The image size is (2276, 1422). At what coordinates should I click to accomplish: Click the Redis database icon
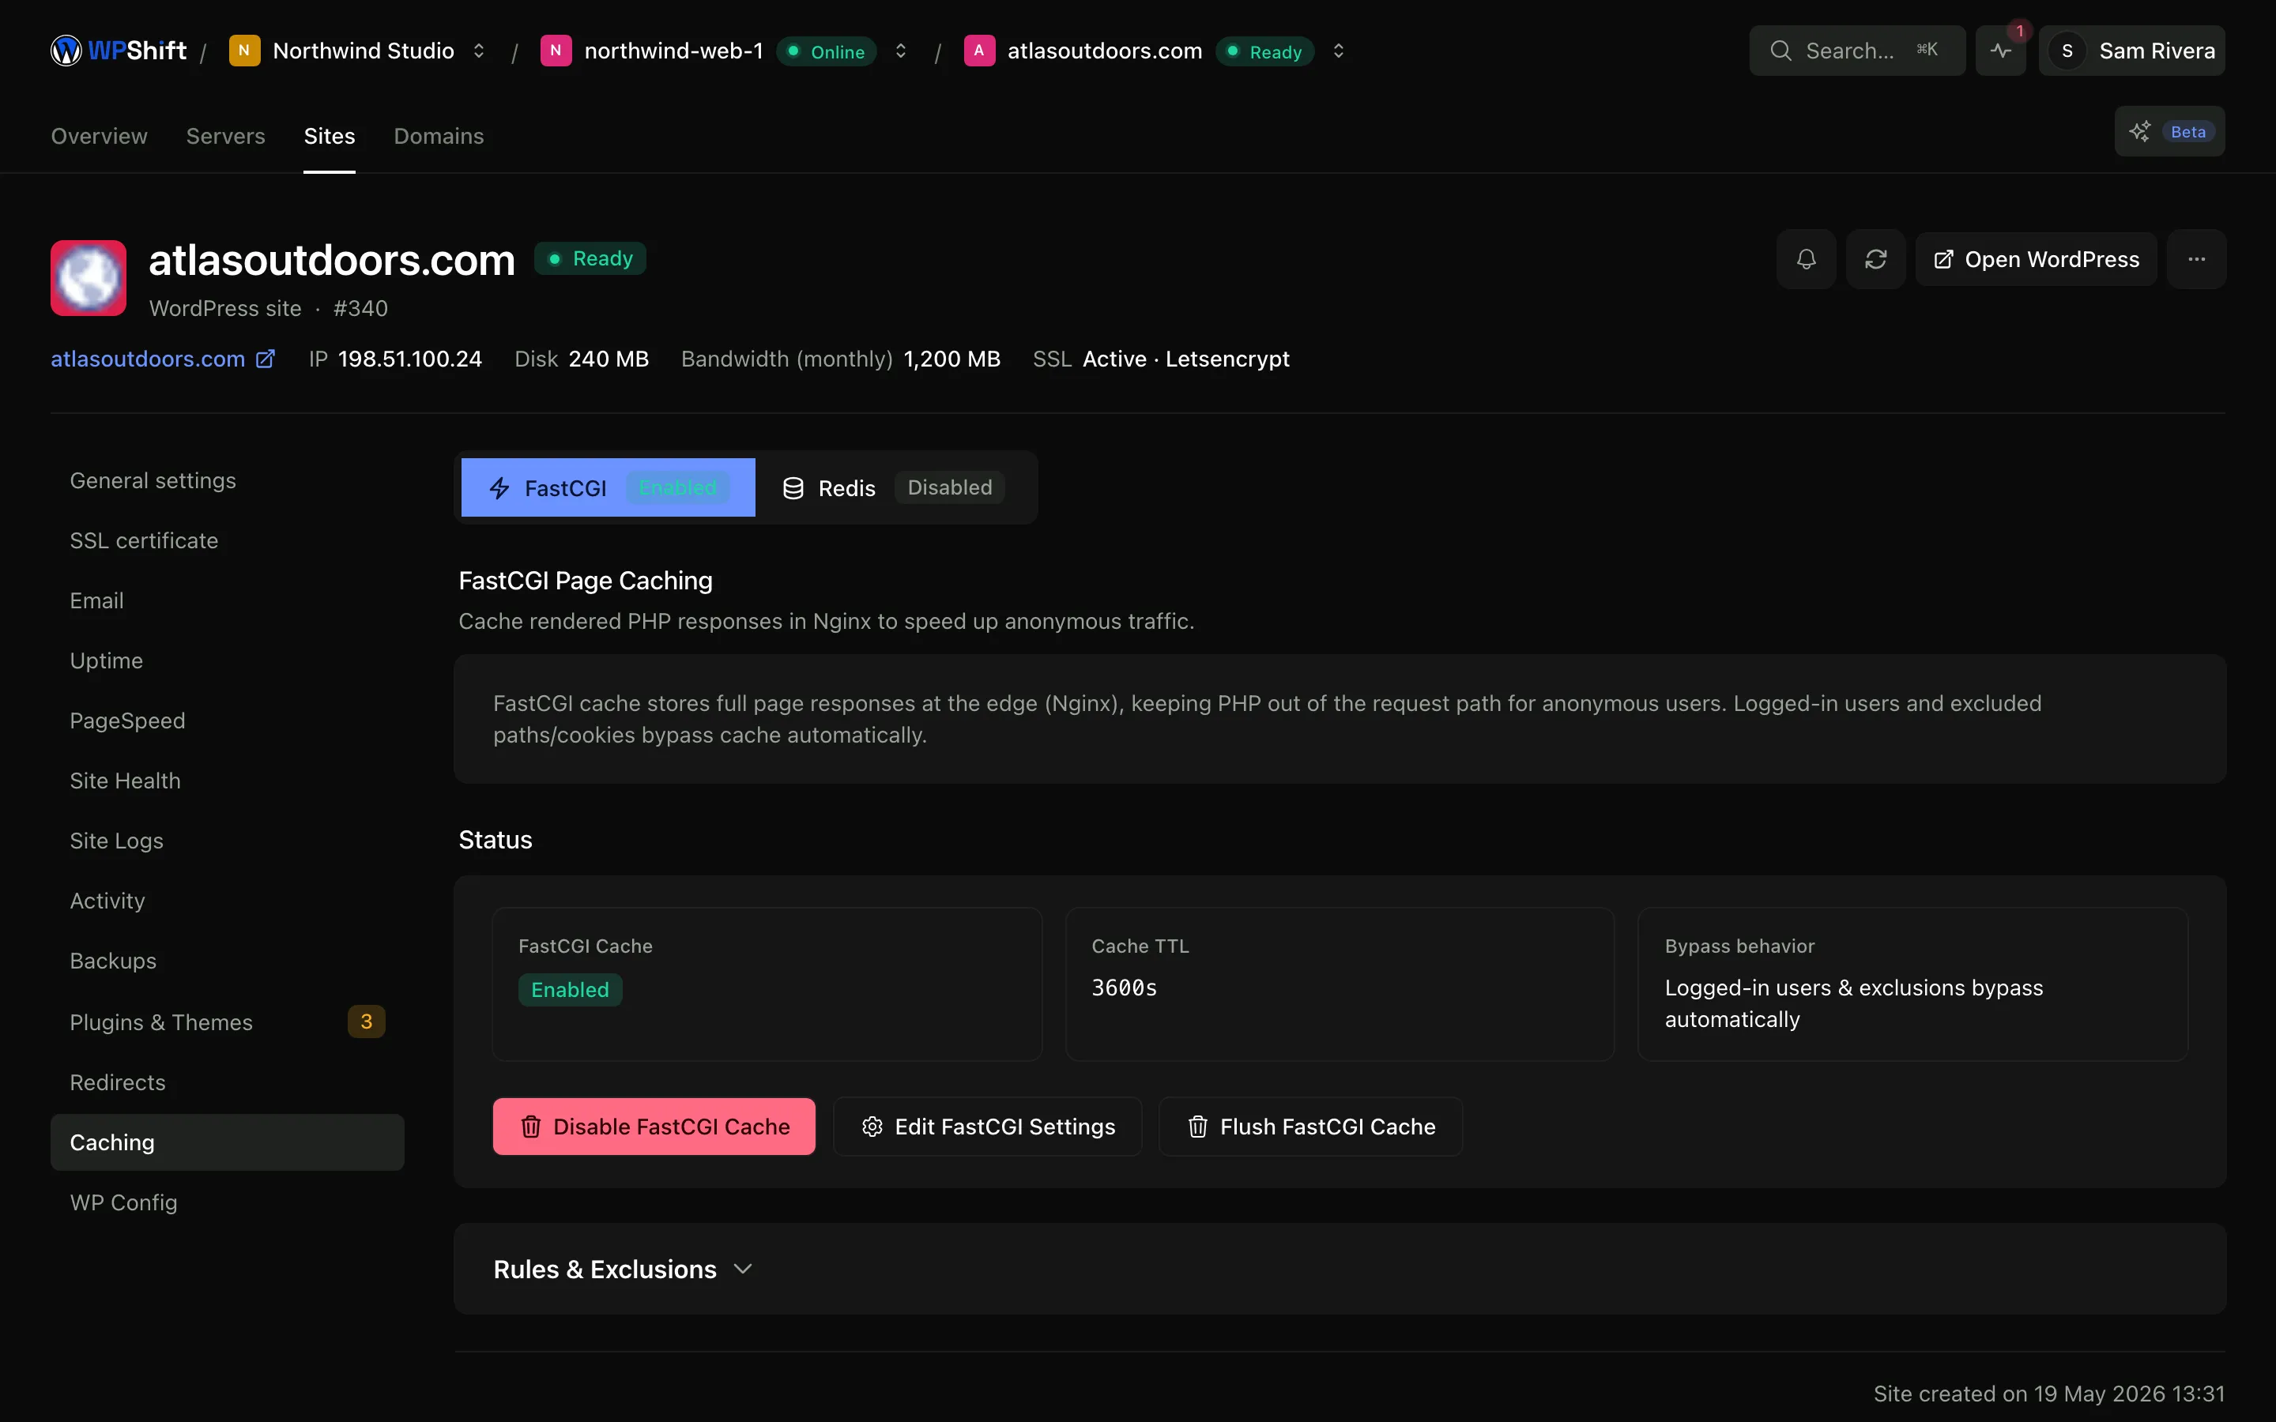(793, 488)
